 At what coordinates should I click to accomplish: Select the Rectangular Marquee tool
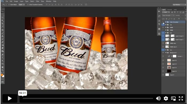coord(2,14)
